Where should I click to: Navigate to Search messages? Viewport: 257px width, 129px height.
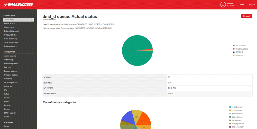(11, 43)
